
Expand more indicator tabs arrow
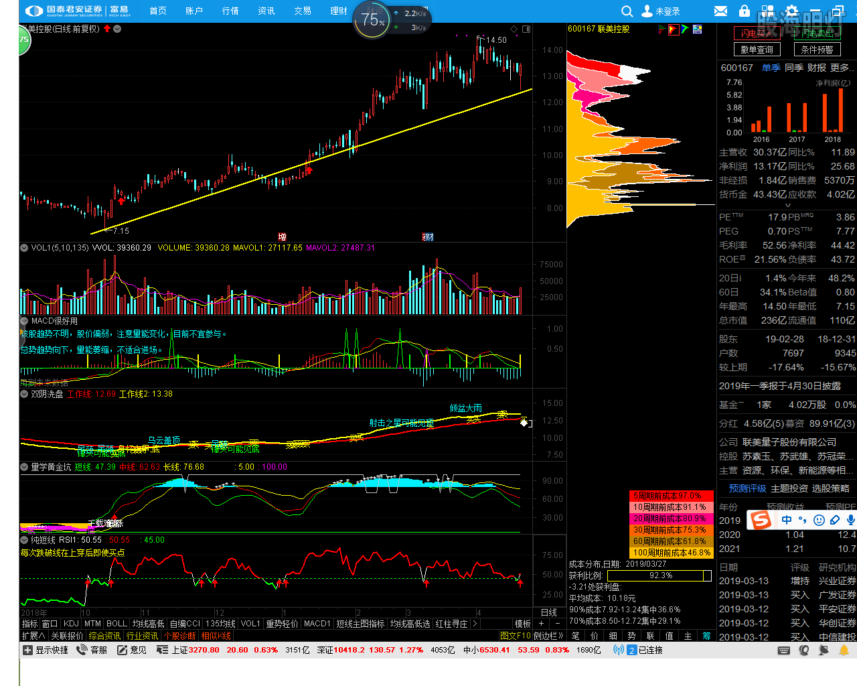pyautogui.click(x=475, y=624)
